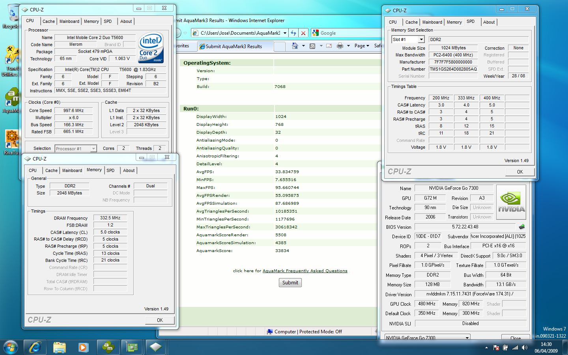
Task: Click the Print icon in IE command bar
Action: tap(340, 46)
